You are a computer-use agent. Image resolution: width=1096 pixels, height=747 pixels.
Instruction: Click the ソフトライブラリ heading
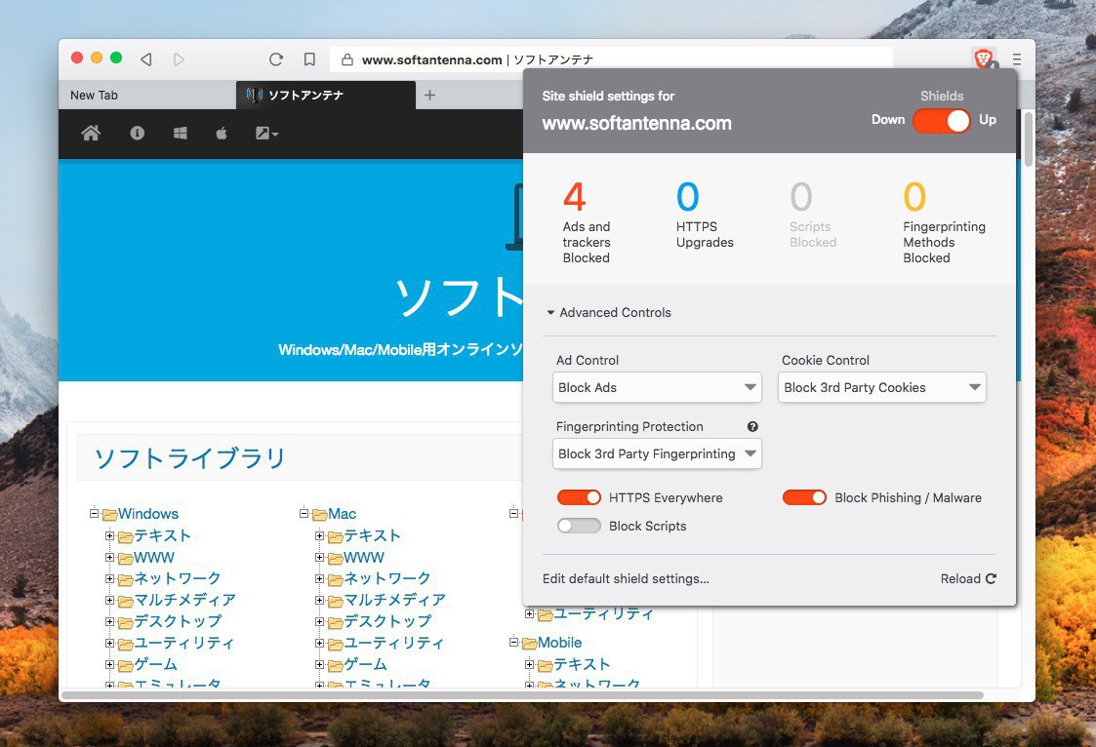[189, 458]
